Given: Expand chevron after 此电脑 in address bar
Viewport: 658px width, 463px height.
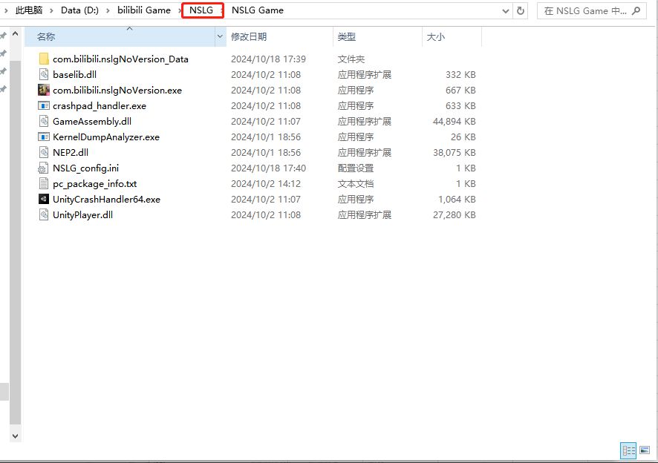Looking at the screenshot, I should click(x=52, y=10).
